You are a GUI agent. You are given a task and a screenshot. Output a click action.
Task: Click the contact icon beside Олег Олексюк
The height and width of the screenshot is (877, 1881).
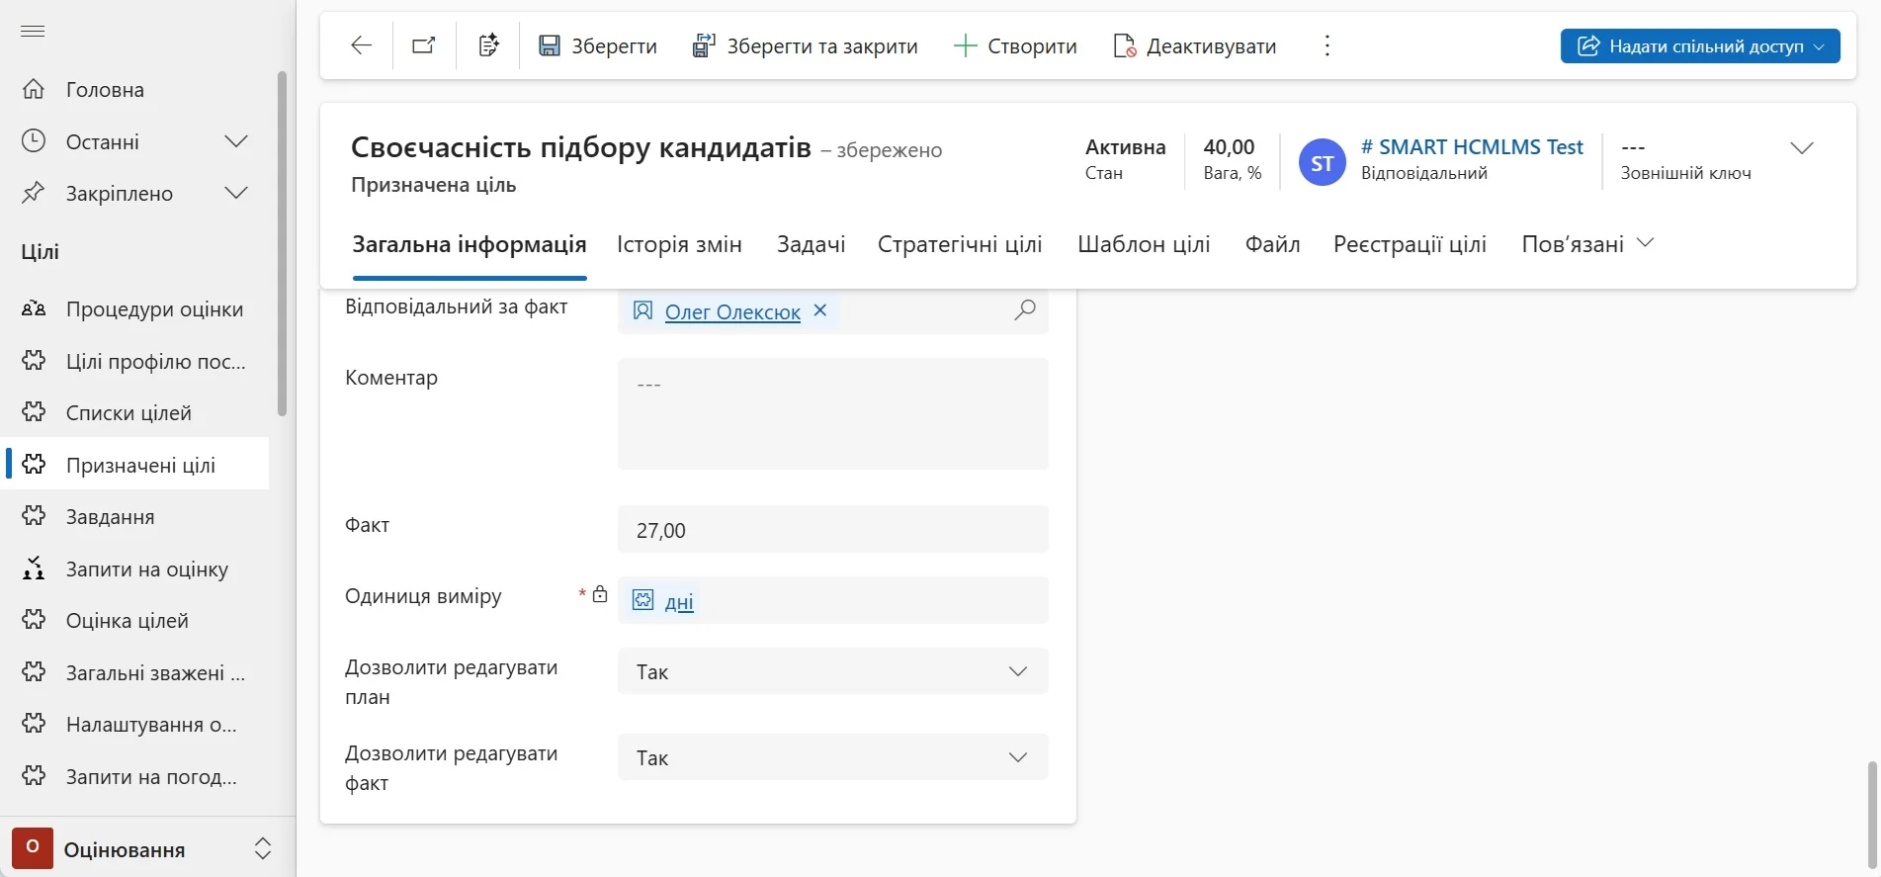(642, 311)
